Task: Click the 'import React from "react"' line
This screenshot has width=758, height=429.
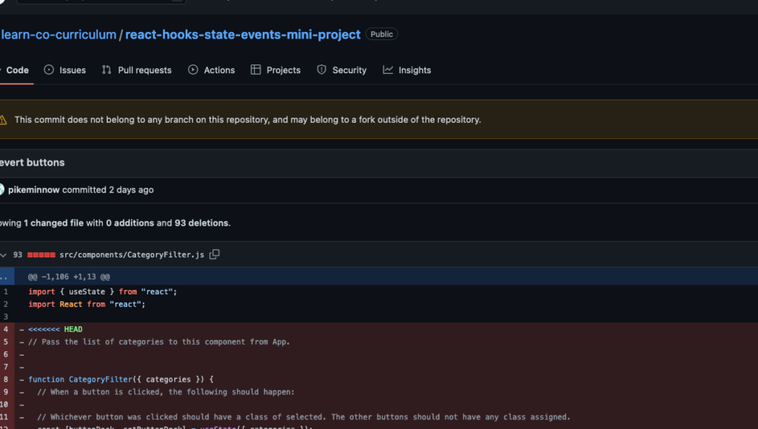Action: click(87, 304)
